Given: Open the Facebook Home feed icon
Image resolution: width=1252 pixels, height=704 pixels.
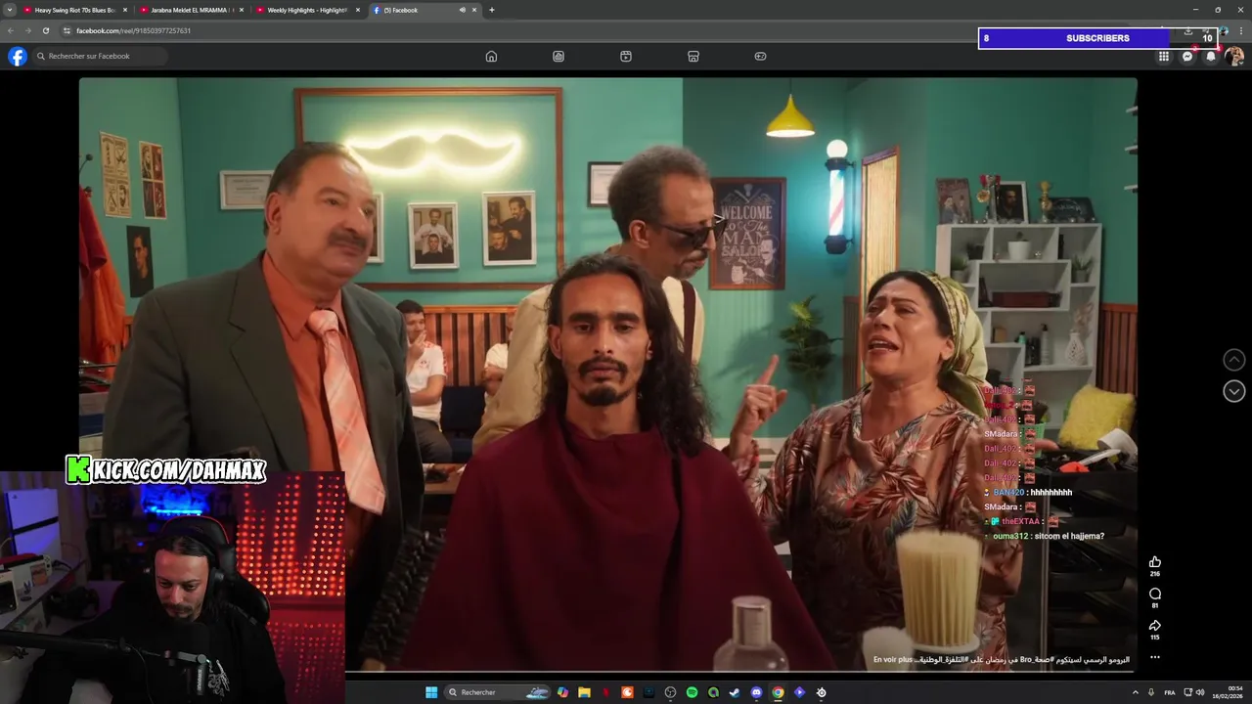Looking at the screenshot, I should (491, 56).
